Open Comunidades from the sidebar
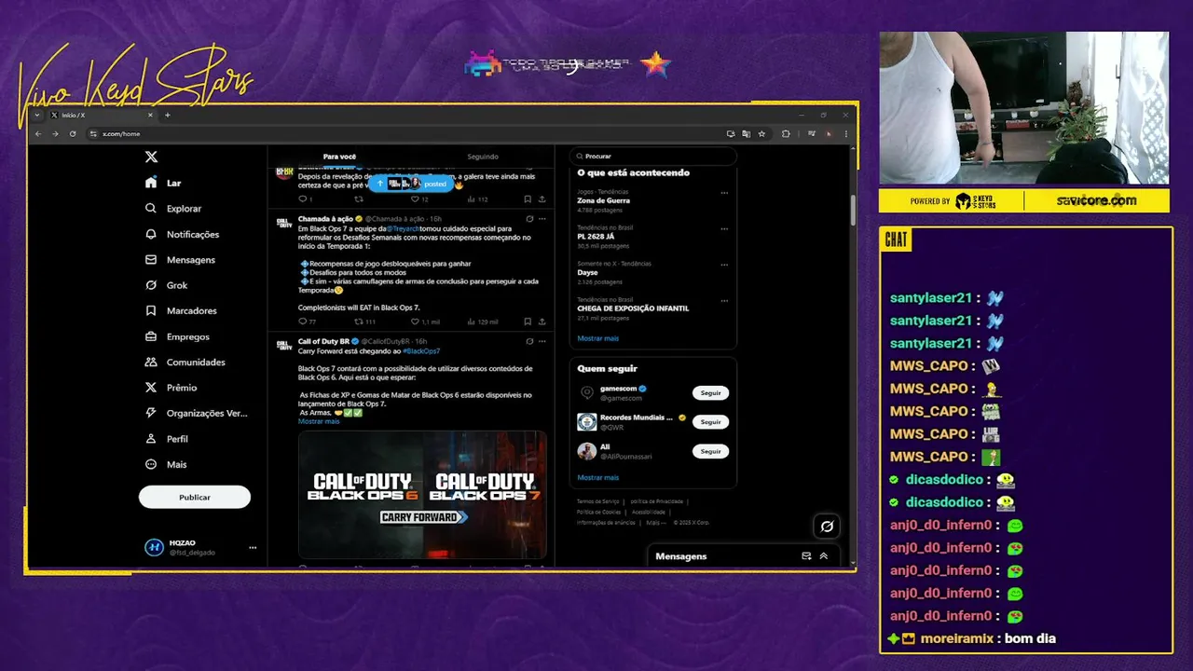1193x671 pixels. 185,362
